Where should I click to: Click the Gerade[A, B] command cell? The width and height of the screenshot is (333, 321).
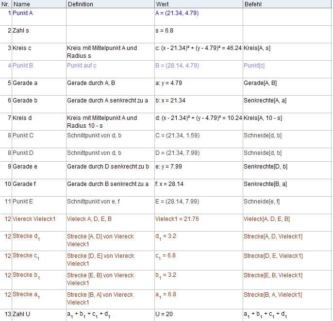260,83
